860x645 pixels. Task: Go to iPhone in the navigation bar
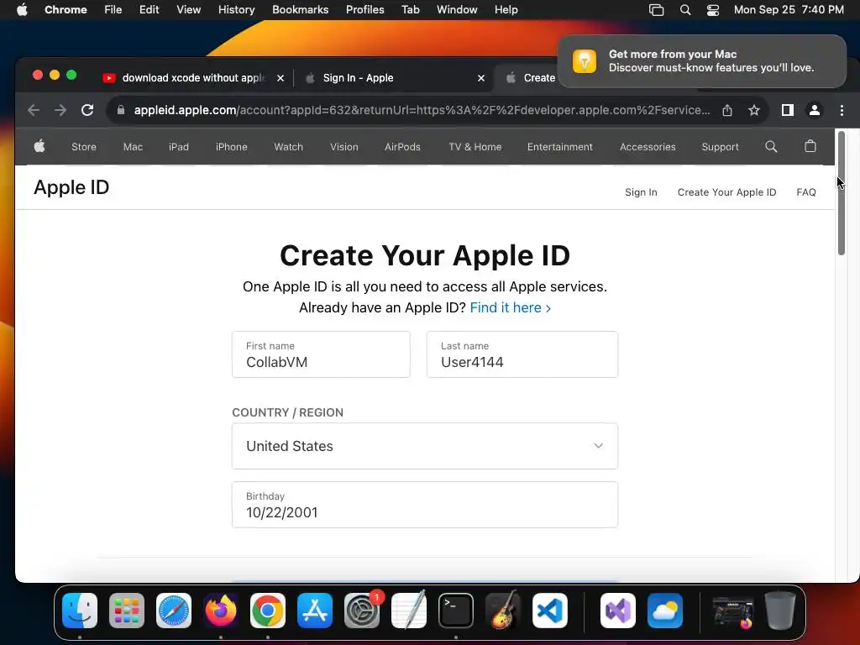tap(232, 146)
